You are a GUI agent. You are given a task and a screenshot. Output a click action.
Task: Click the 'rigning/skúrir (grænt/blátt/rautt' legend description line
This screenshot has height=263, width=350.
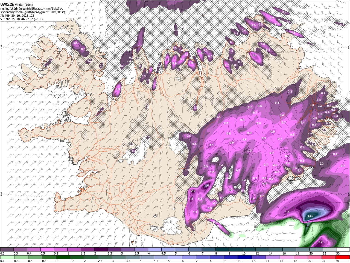32,8
